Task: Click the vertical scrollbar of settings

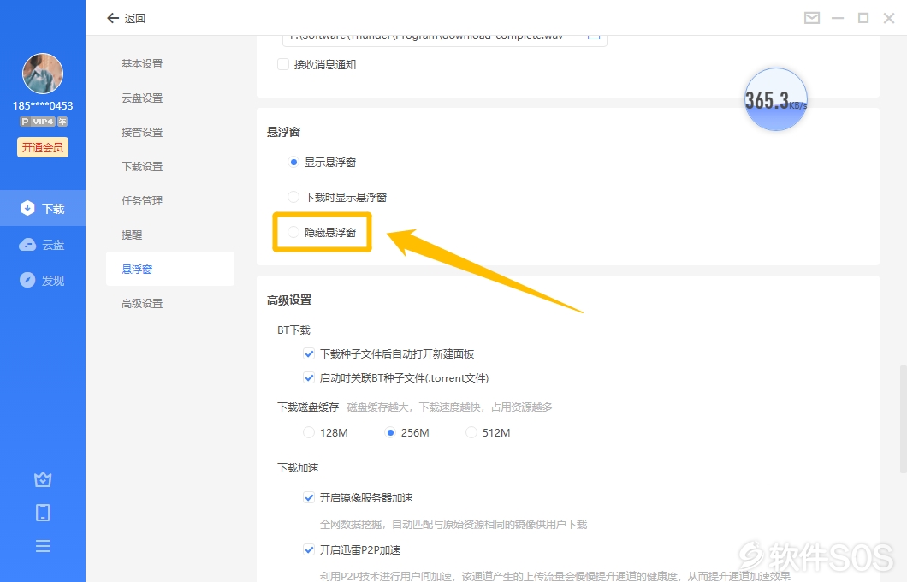Action: click(x=903, y=419)
